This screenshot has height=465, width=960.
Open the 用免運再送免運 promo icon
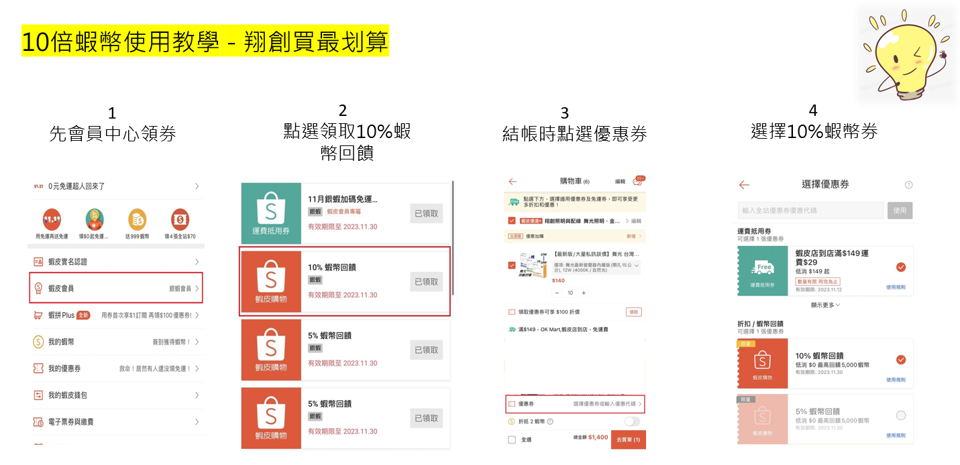[x=52, y=219]
